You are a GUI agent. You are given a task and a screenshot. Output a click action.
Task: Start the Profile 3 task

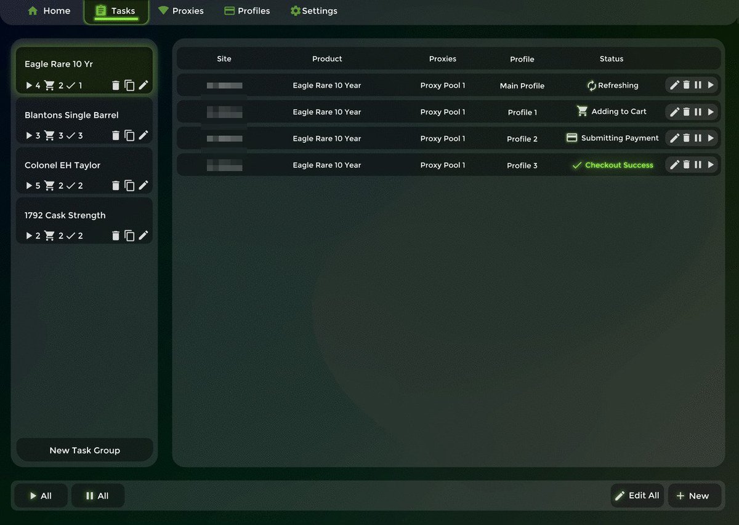(x=711, y=165)
